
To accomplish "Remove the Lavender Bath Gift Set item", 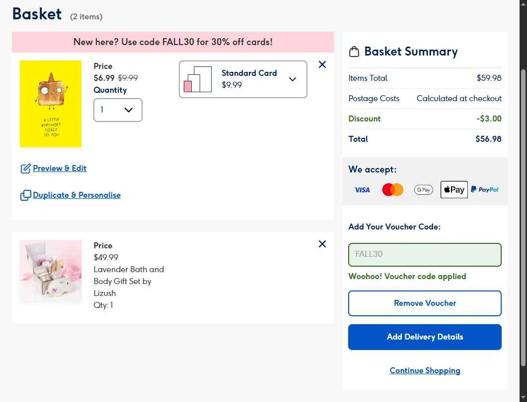I will click(x=322, y=244).
